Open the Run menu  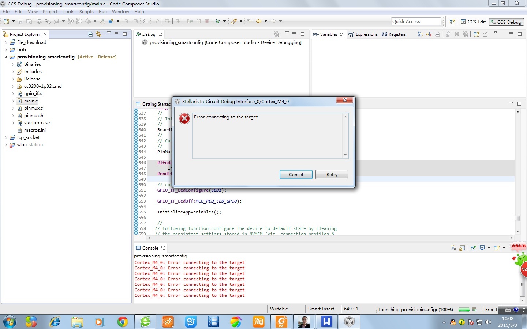click(x=103, y=12)
